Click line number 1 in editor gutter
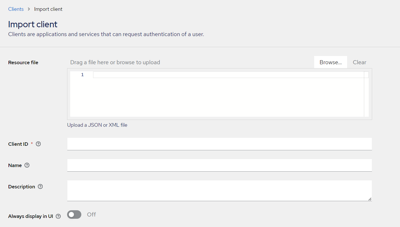 tap(82, 75)
